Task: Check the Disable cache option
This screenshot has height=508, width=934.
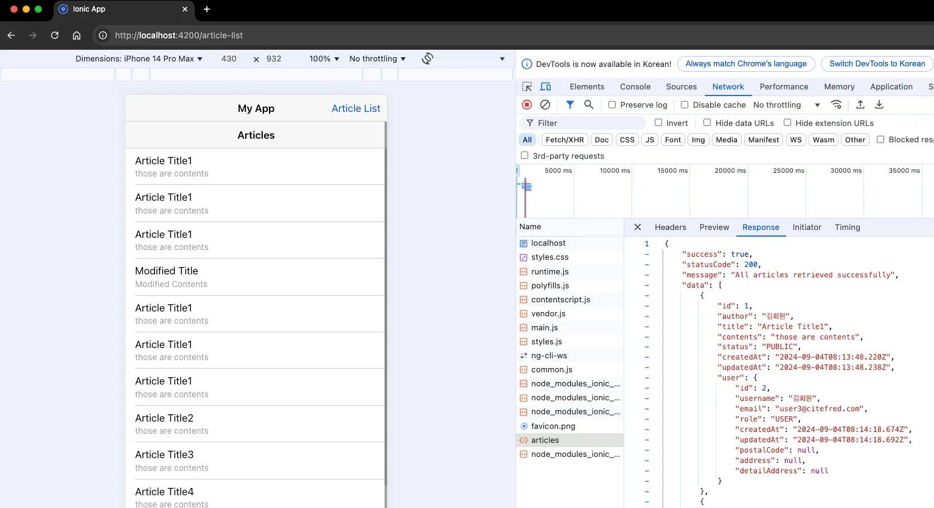Action: point(685,105)
